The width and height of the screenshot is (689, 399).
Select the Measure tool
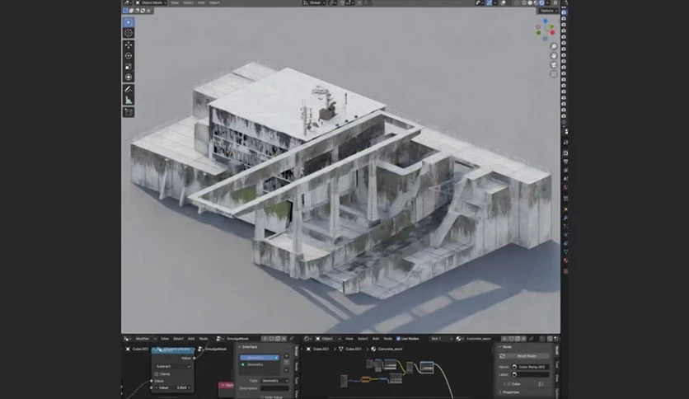click(129, 101)
